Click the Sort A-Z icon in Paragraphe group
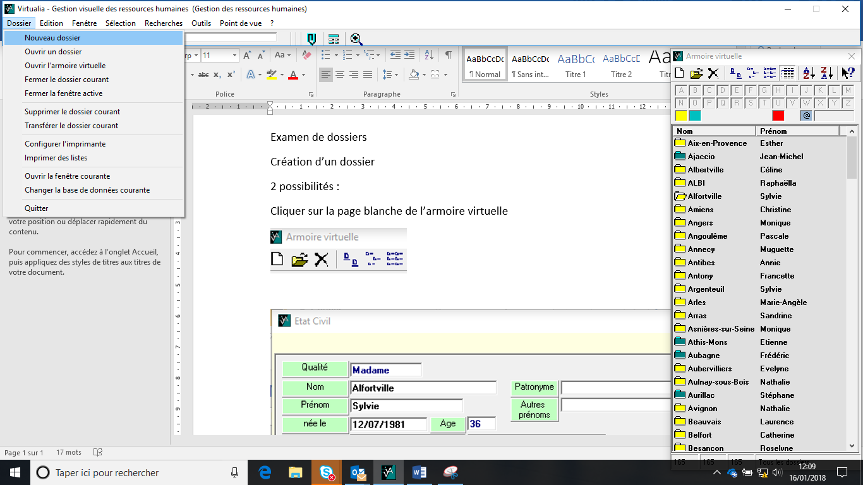The width and height of the screenshot is (863, 485). pos(428,56)
